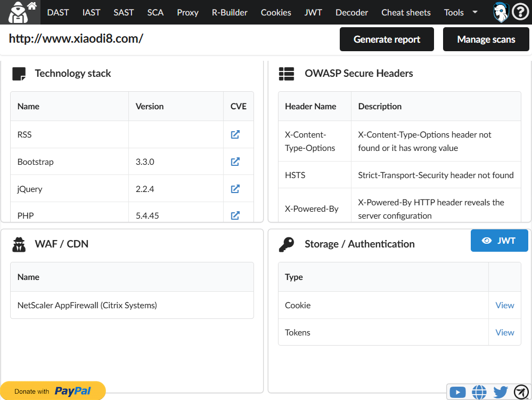Open the Proxy tab
532x400 pixels.
[187, 13]
